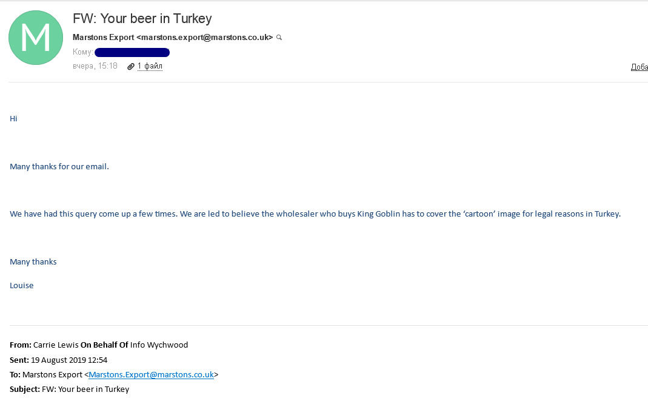The image size is (648, 401).
Task: Click the magnifier icon beside sender address
Action: pyautogui.click(x=279, y=38)
